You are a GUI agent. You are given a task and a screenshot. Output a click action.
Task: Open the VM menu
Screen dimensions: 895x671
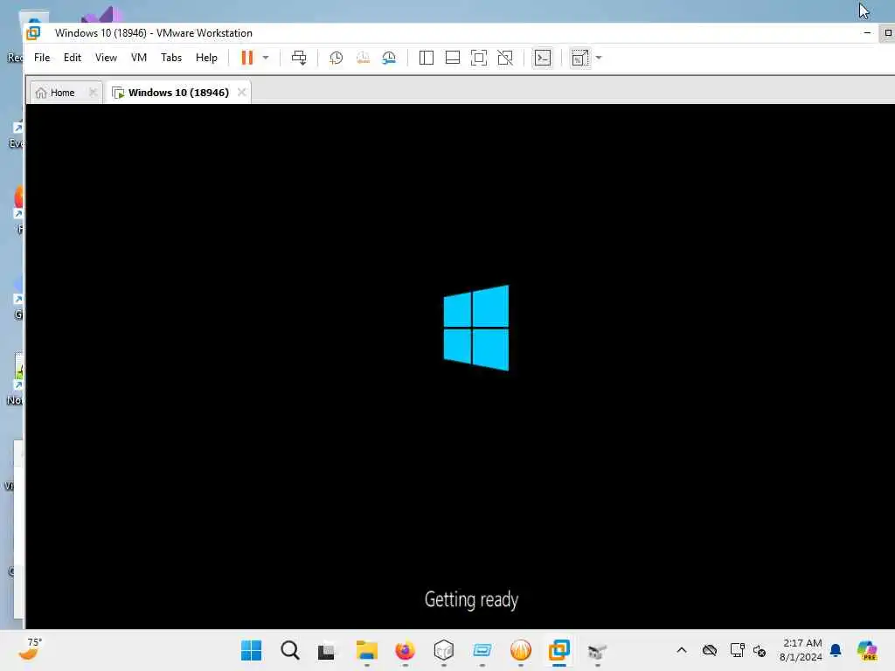click(139, 58)
